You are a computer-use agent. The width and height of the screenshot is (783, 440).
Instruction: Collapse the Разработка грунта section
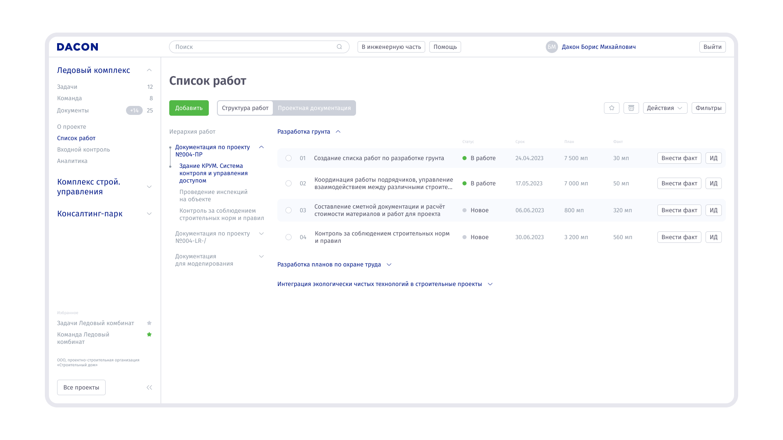click(338, 132)
